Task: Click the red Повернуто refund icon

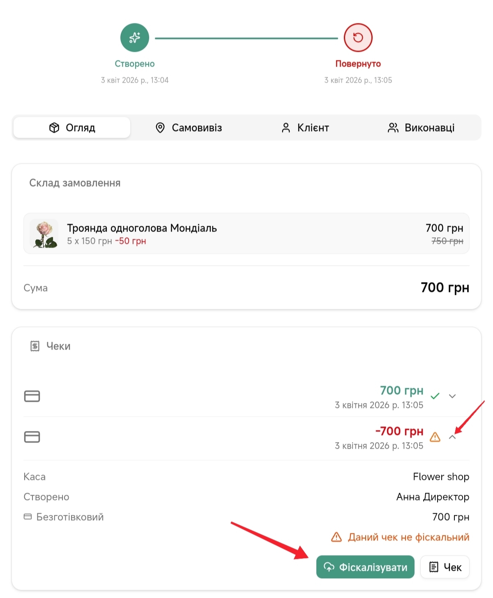Action: pos(358,38)
